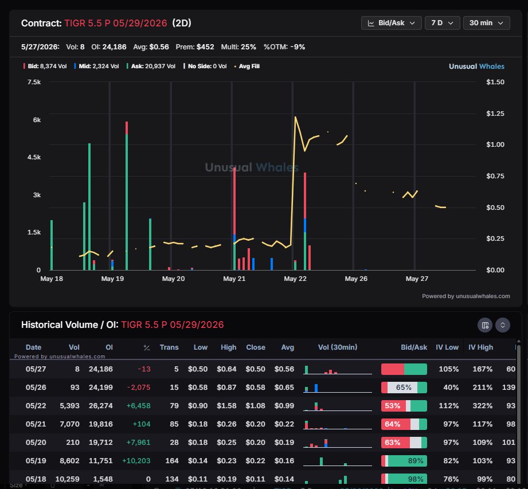Click TIGR 5.5 P contract title
The image size is (528, 489).
[x=115, y=23]
